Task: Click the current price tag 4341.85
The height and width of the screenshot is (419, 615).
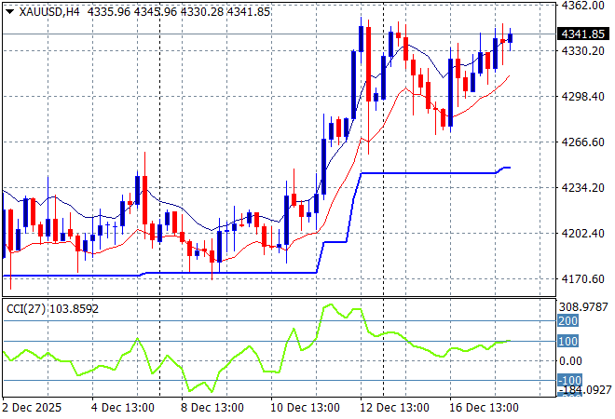Action: click(x=581, y=34)
